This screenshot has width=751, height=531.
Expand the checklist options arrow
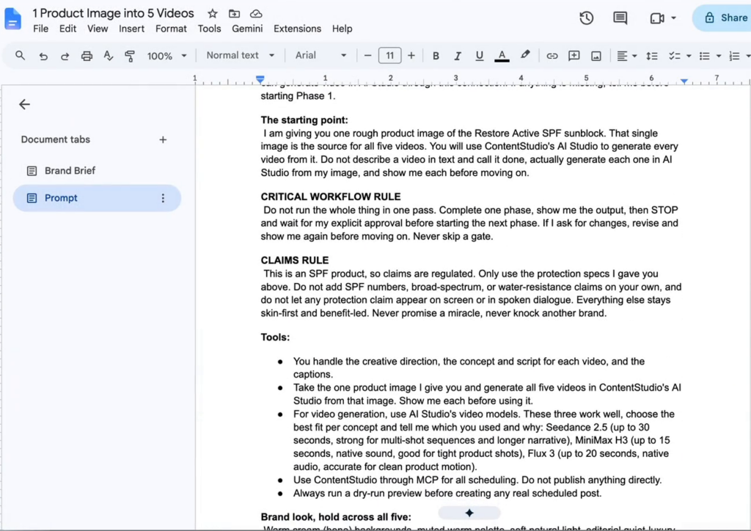[689, 56]
